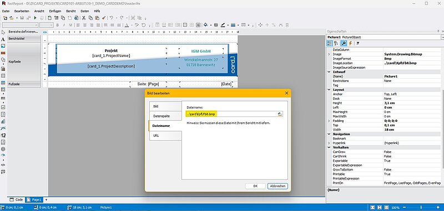This screenshot has height=211, width=444.
Task: Click the Bereiche definieren button
Action: click(24, 32)
